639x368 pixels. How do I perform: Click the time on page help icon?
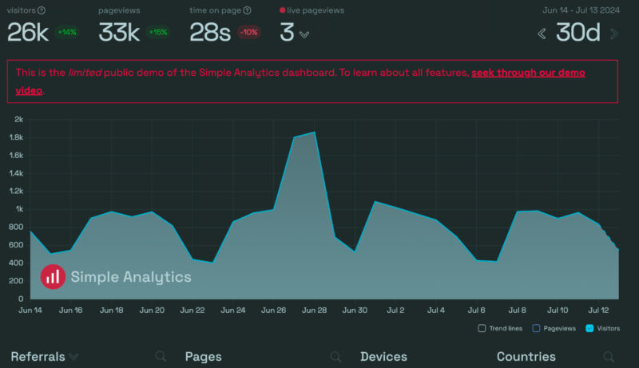[248, 10]
